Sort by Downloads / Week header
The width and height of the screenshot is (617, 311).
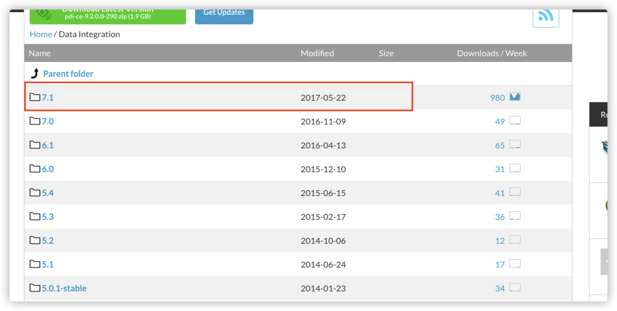point(492,53)
